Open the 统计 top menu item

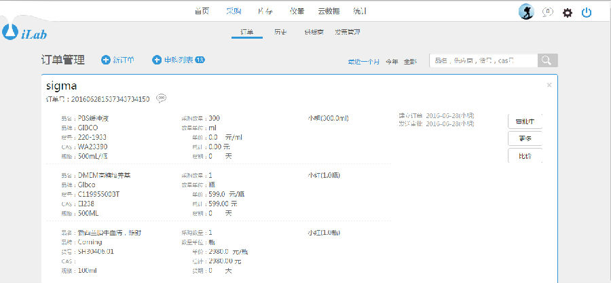pyautogui.click(x=359, y=12)
